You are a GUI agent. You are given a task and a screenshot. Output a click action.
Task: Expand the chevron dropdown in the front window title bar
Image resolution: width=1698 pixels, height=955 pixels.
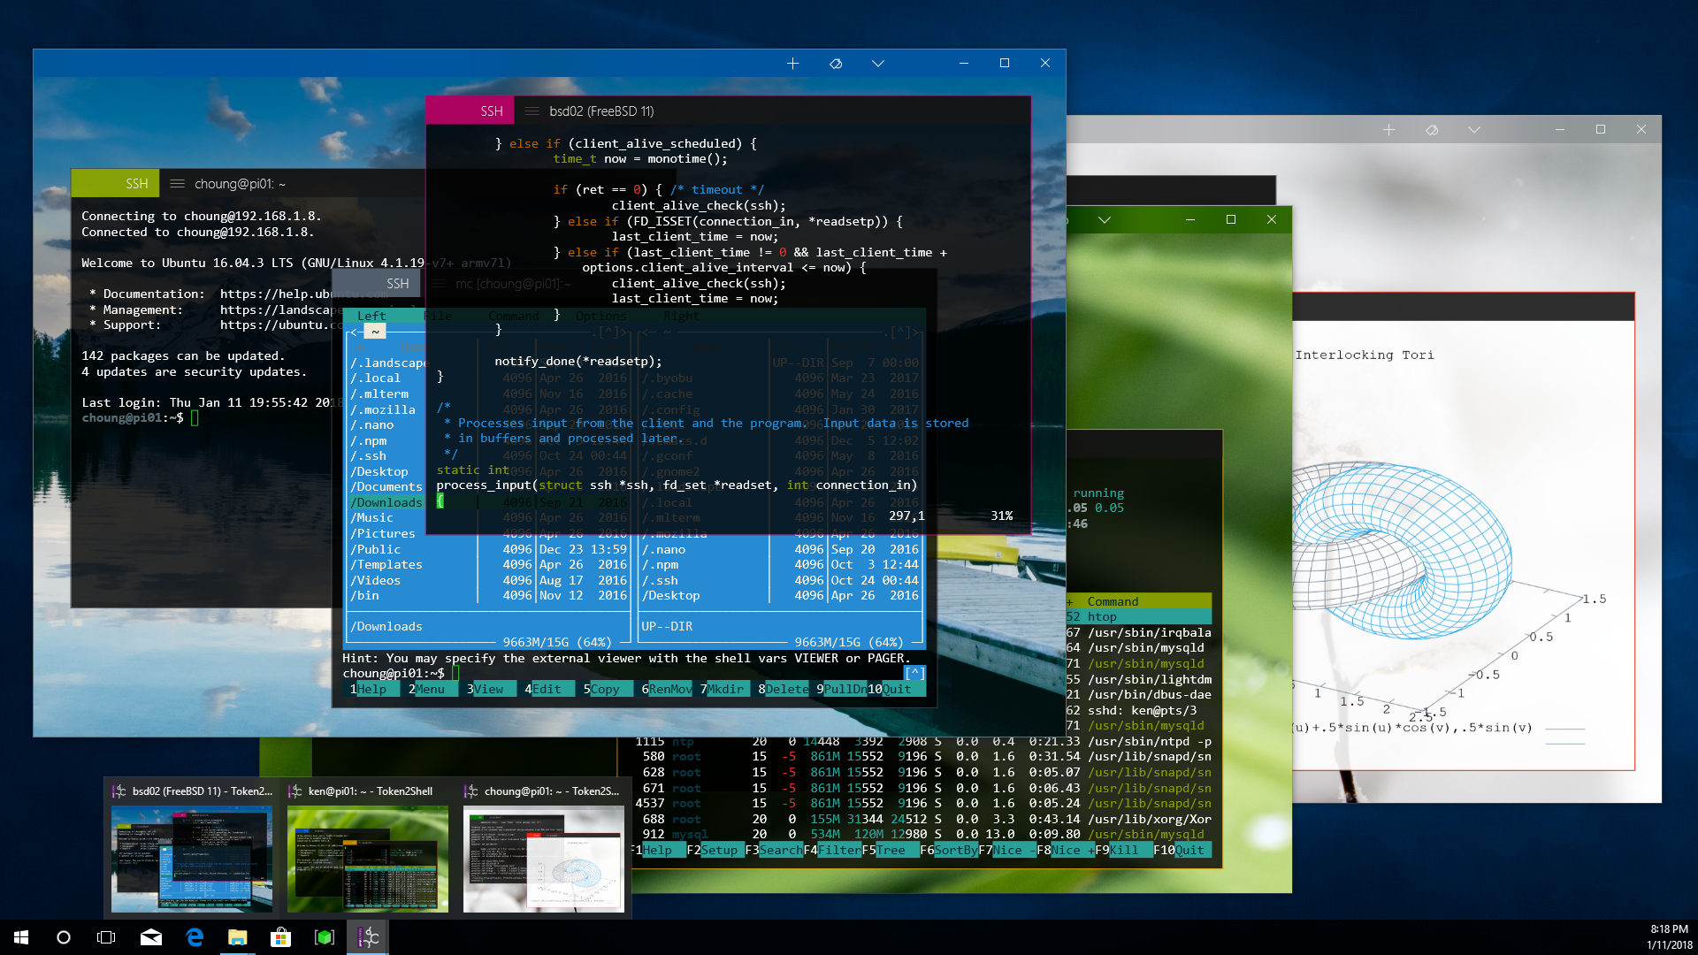(877, 64)
